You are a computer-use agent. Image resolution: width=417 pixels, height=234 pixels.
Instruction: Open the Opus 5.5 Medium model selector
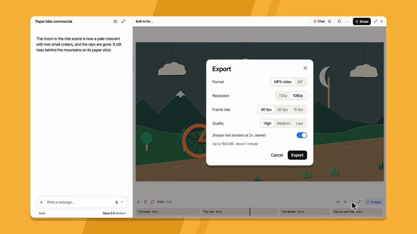pyautogui.click(x=114, y=213)
